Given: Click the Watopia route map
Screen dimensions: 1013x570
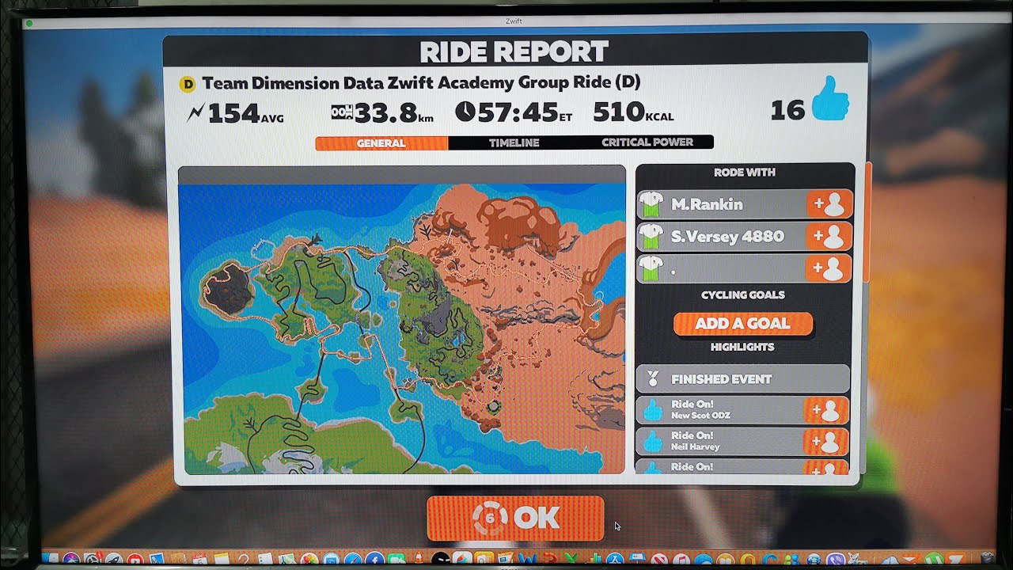Looking at the screenshot, I should tap(402, 329).
